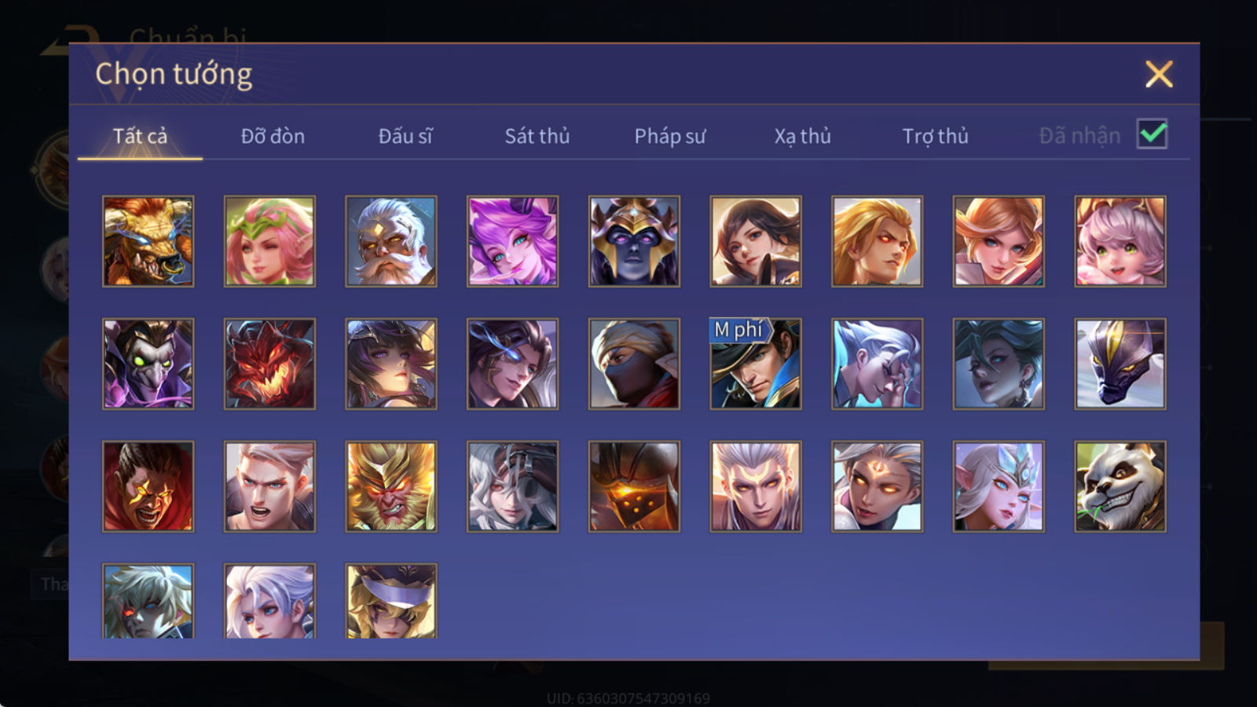Viewport: 1257px width, 707px height.
Task: Show the Sát thủ heroes tab
Action: pyautogui.click(x=537, y=136)
